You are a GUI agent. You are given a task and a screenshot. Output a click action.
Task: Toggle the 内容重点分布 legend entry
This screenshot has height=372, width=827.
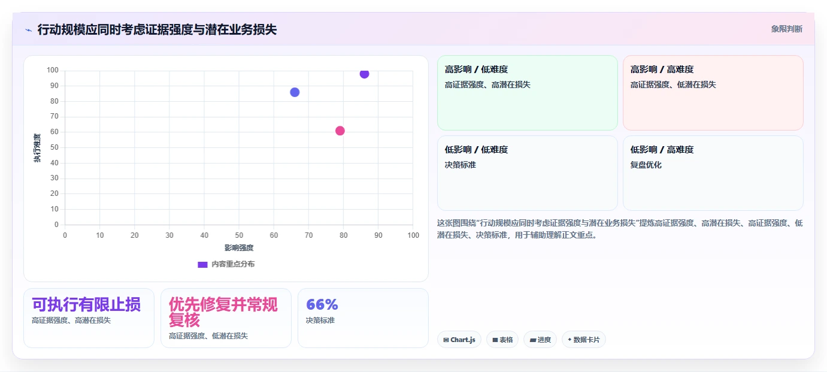click(226, 264)
